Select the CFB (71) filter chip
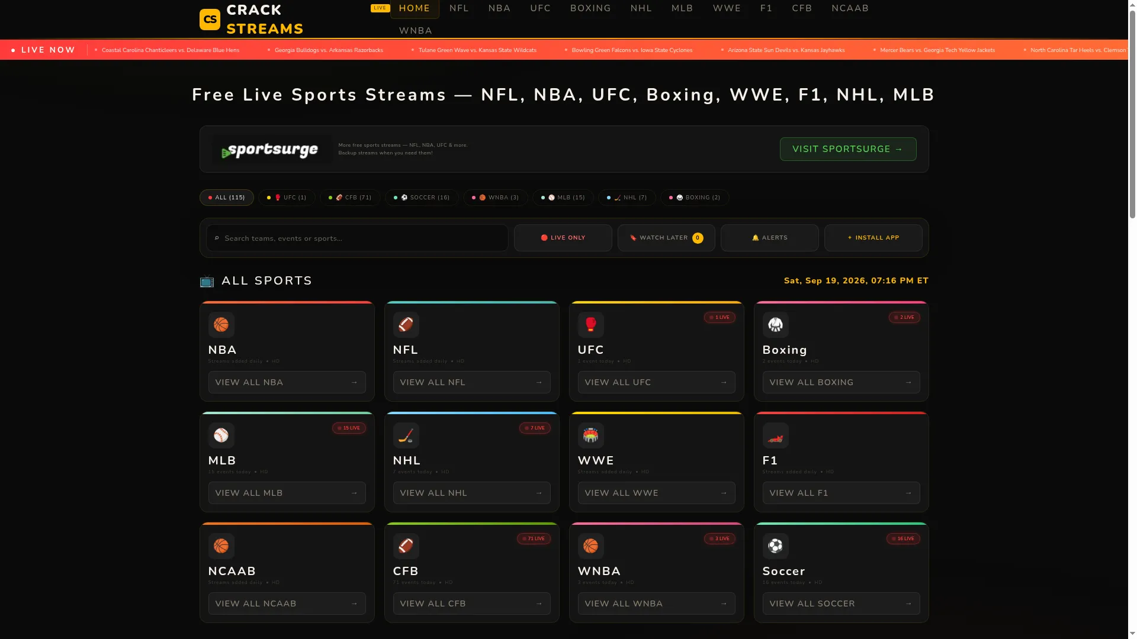Viewport: 1137px width, 639px height. 350,198
